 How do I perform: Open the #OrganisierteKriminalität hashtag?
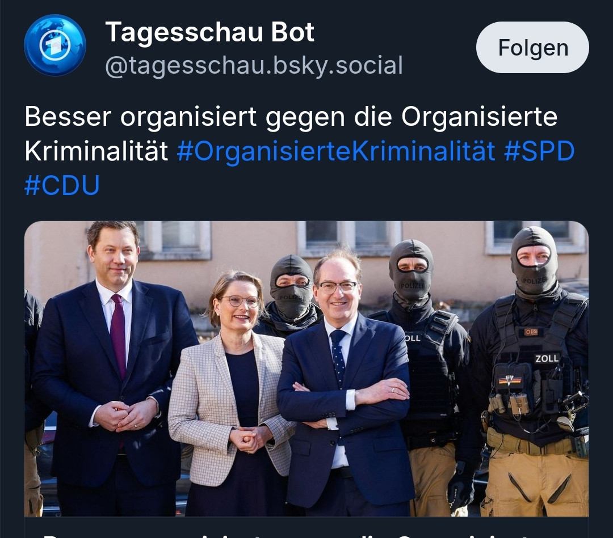point(336,151)
